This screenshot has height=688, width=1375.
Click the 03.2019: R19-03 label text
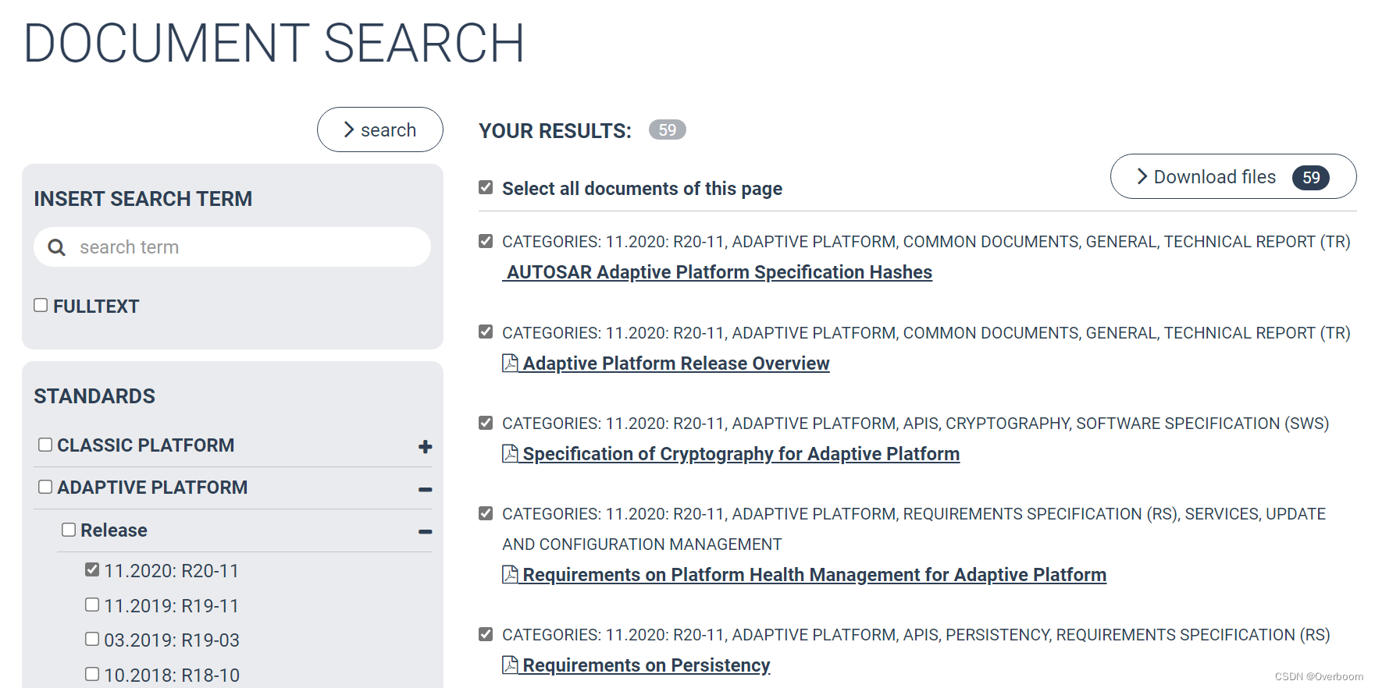(x=172, y=640)
